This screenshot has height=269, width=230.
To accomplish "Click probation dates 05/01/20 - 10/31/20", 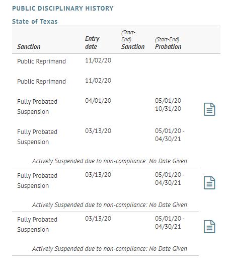I will click(x=170, y=104).
